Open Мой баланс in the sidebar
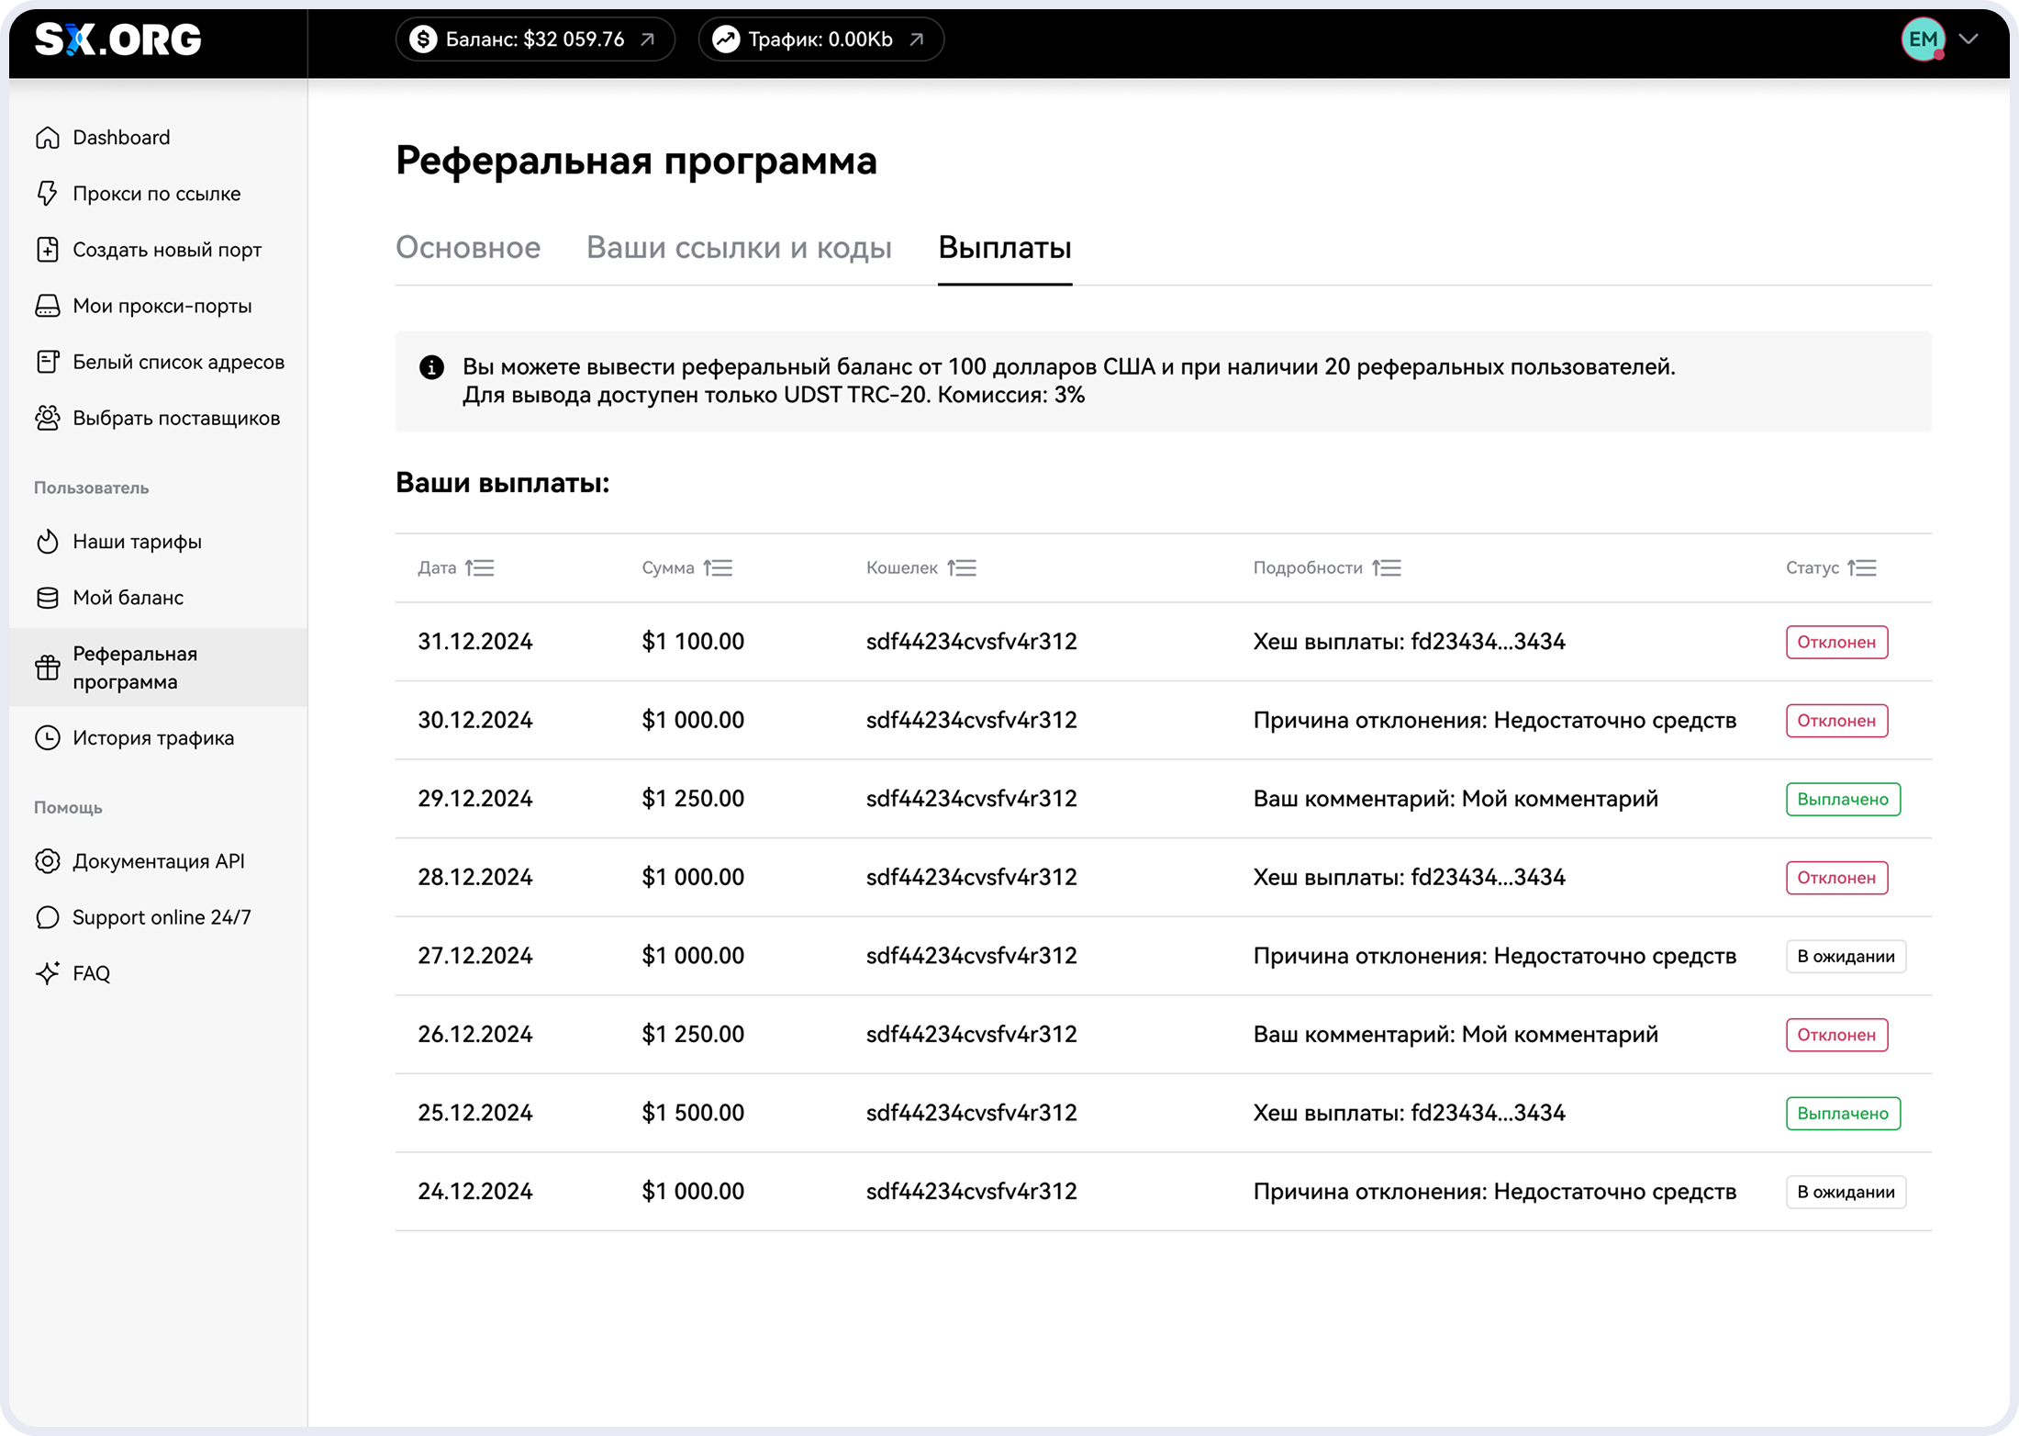 [128, 598]
